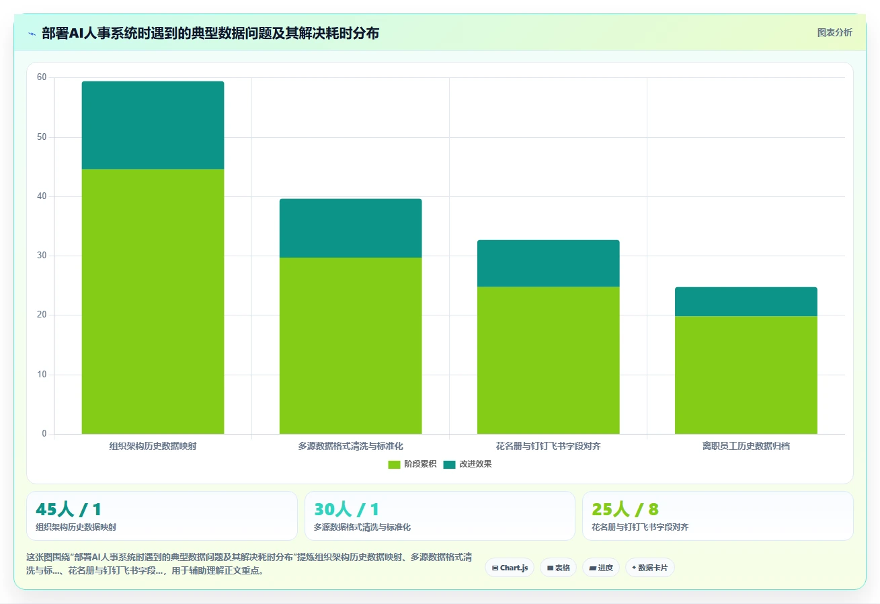Image resolution: width=880 pixels, height=604 pixels.
Task: Click the 多源数据格式清洗与标准化 caption in the second card
Action: coord(362,527)
